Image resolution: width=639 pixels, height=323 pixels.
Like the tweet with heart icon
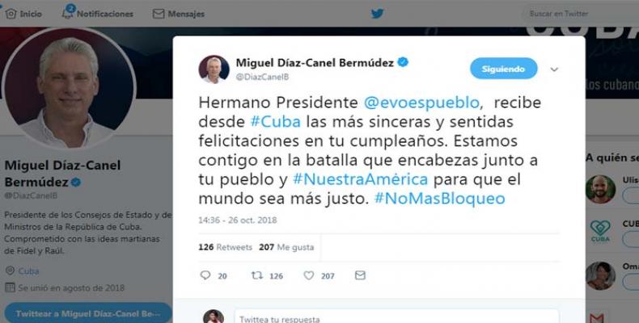click(x=309, y=276)
